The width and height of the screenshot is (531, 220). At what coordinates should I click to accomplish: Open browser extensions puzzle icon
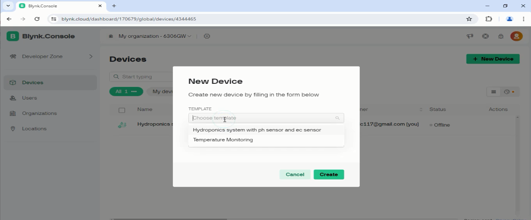point(489,19)
